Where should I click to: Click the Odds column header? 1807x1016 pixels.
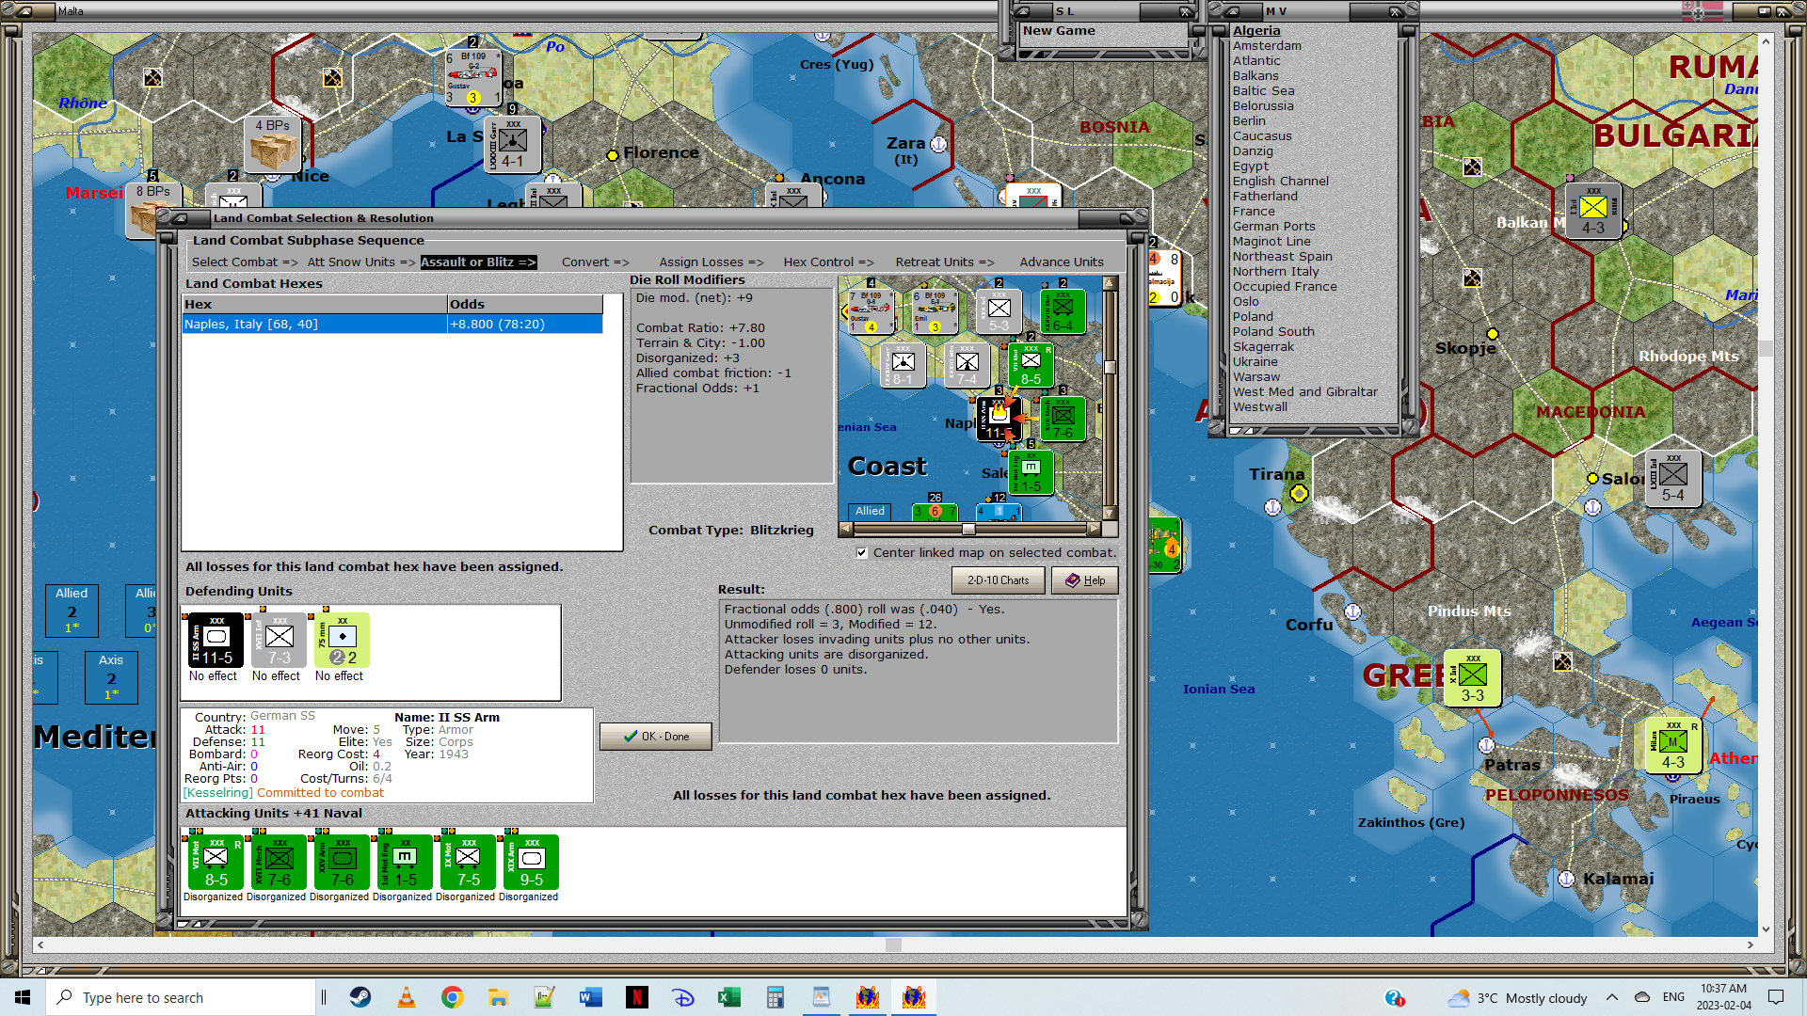click(x=525, y=305)
